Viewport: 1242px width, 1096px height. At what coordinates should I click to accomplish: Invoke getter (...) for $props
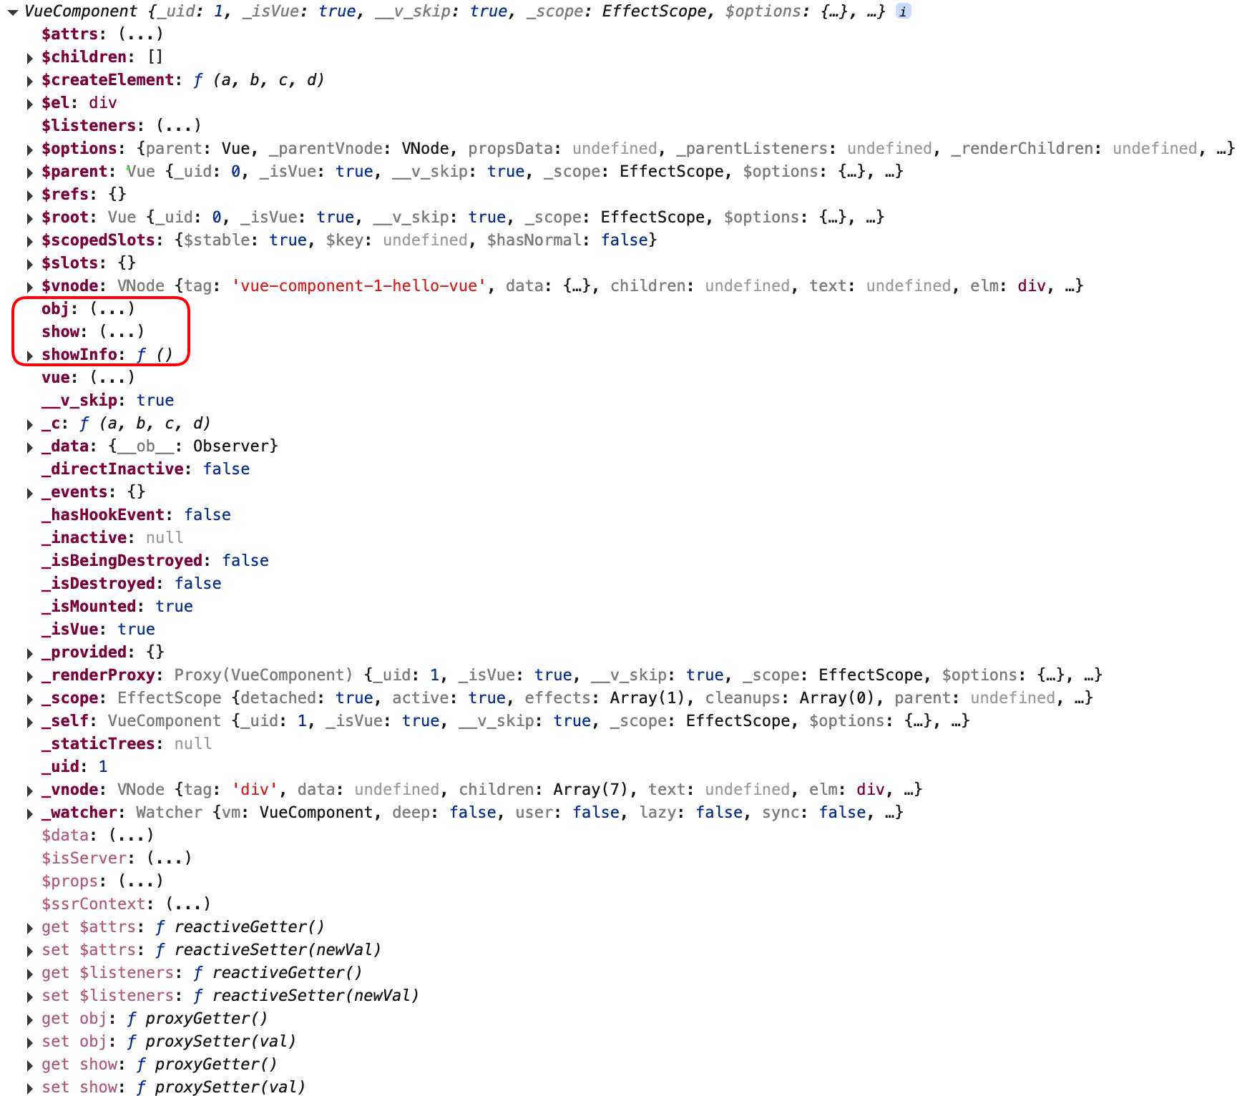click(x=141, y=881)
